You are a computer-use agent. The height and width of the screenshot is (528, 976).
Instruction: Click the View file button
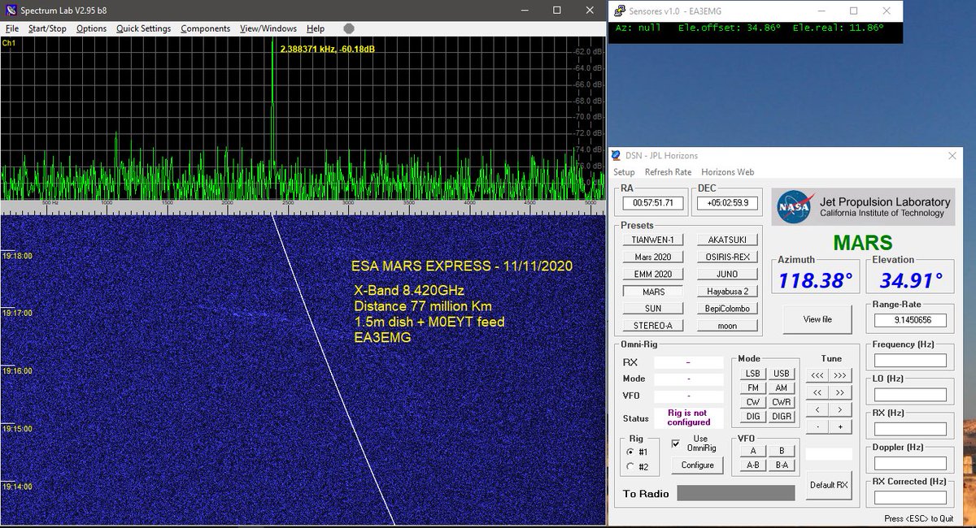(817, 318)
